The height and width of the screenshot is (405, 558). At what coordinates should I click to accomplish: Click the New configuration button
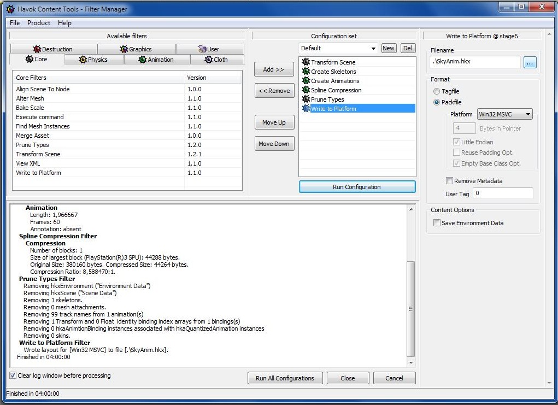click(388, 48)
